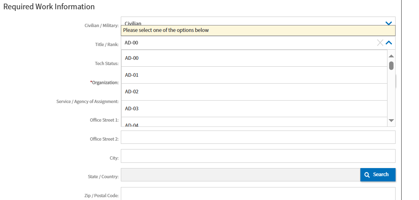Focus the Office Street 2 text field
Screen dimensions: 419x200
click(x=258, y=137)
